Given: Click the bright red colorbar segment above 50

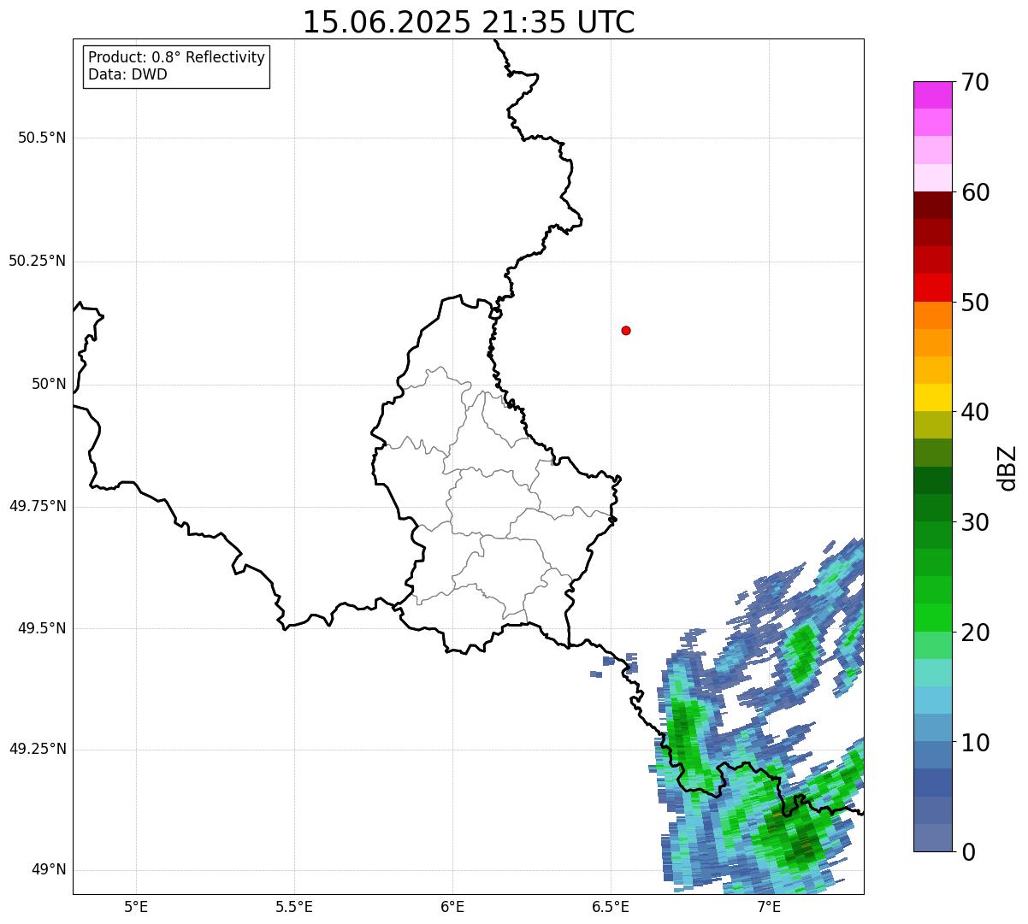Looking at the screenshot, I should pyautogui.click(x=932, y=287).
